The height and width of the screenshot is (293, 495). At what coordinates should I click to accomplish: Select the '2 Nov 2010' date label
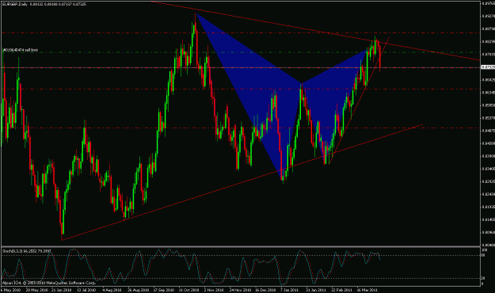(x=214, y=290)
